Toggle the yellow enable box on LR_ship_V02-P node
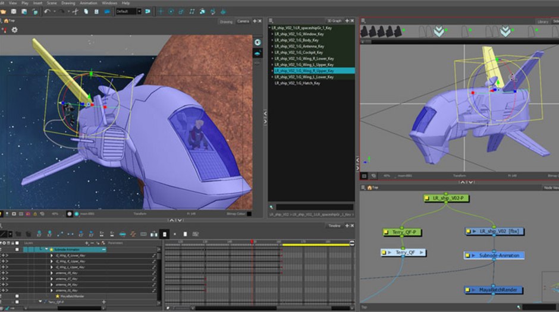Viewport: 559px width, 312px height. pos(427,198)
